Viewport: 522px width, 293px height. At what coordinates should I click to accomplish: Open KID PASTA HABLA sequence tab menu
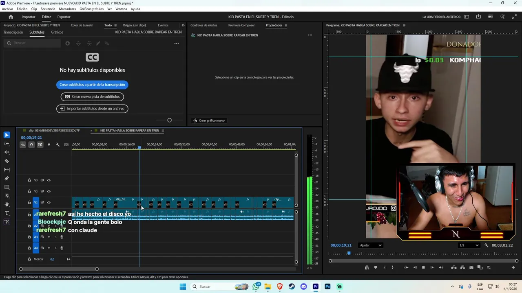(x=163, y=131)
